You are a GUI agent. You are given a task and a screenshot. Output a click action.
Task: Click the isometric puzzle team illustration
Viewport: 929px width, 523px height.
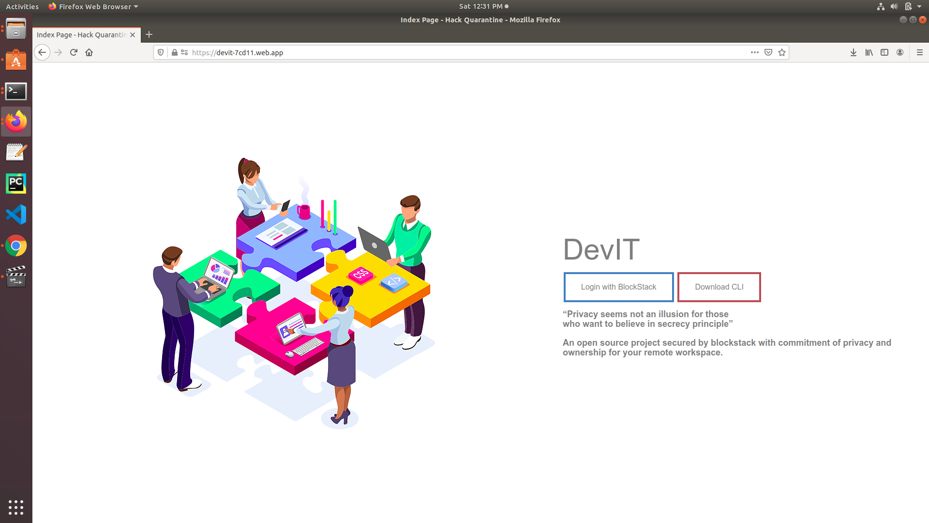pyautogui.click(x=294, y=293)
